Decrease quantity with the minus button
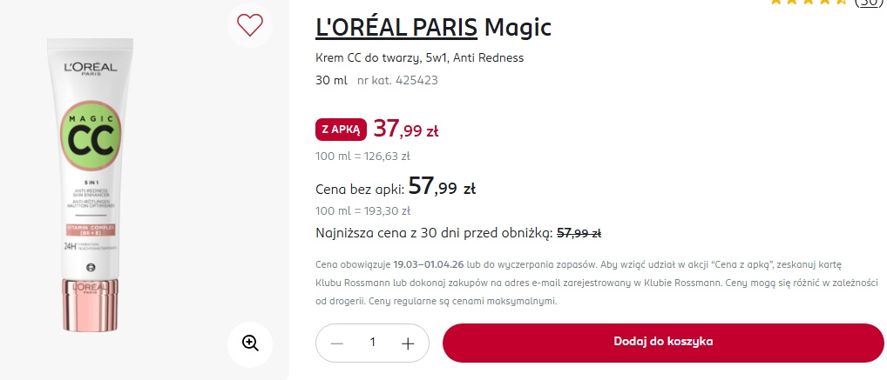The width and height of the screenshot is (887, 380). click(337, 343)
